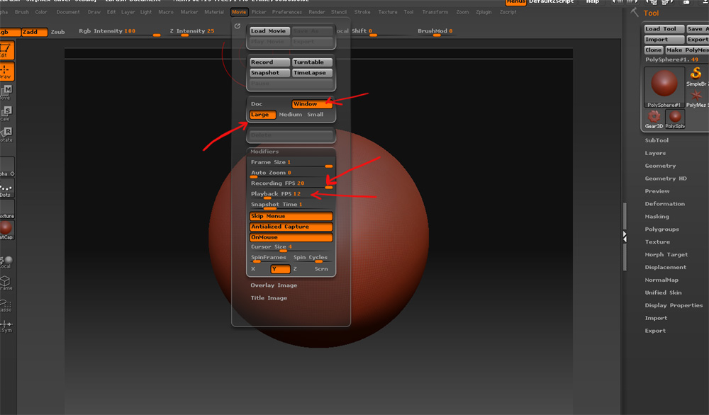This screenshot has height=415, width=709.
Task: Open the Stroke menu
Action: click(362, 12)
